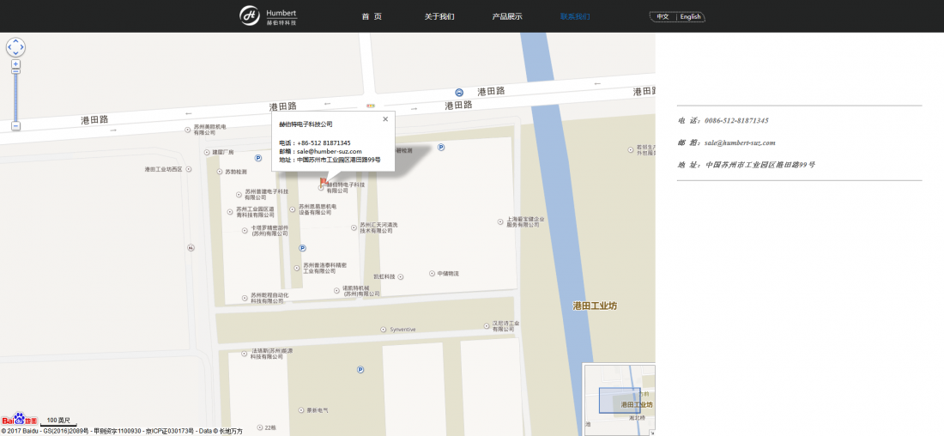Switch site language to English
The height and width of the screenshot is (436, 944).
pos(691,17)
